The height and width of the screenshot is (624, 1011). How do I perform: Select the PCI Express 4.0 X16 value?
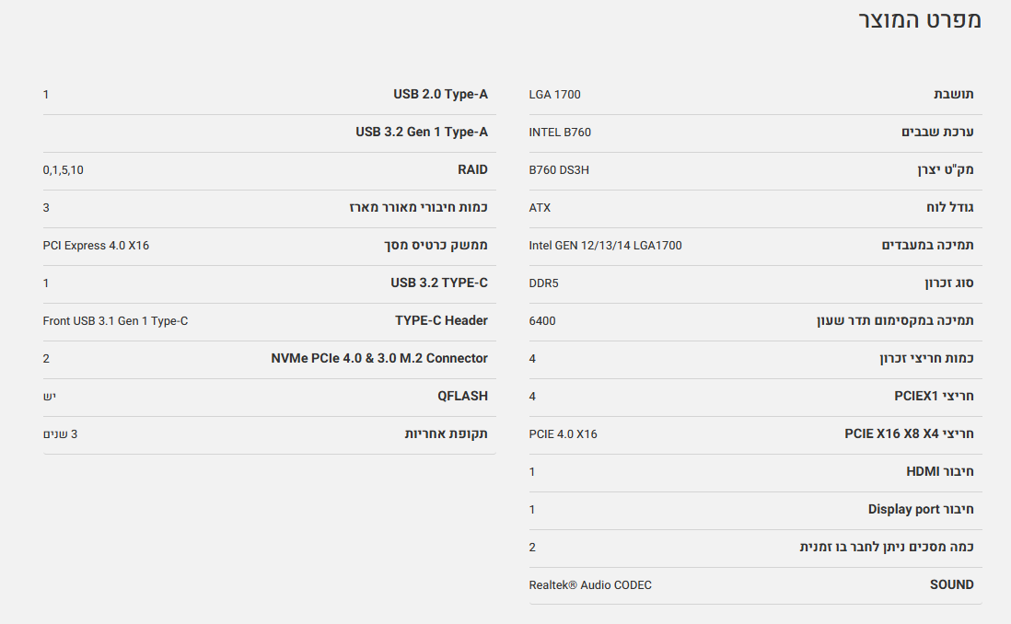coord(96,246)
